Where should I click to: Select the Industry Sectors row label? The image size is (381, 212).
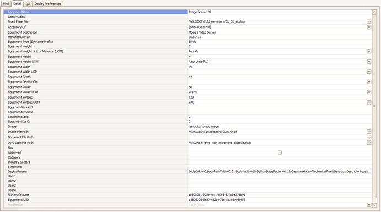pos(19,162)
